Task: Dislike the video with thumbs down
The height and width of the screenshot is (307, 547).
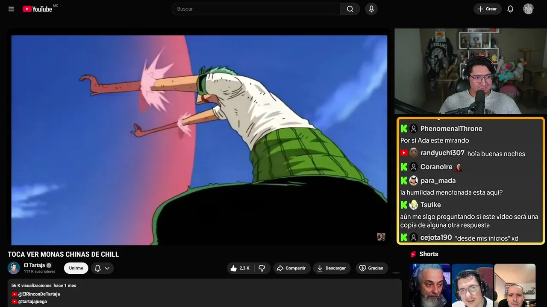Action: pos(262,268)
